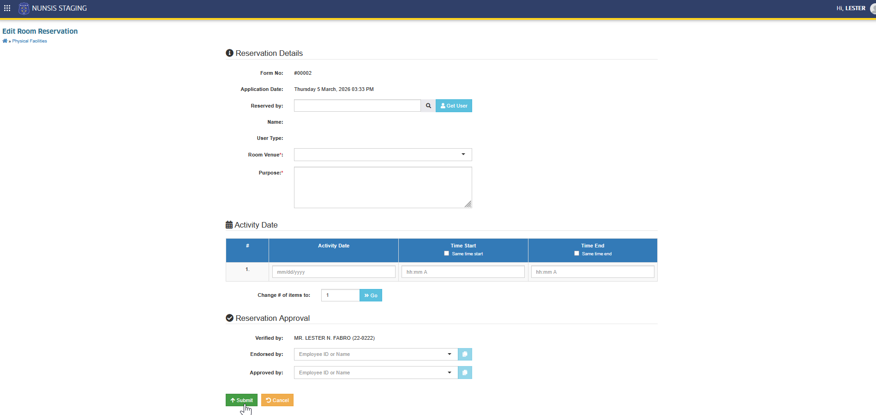
Task: Open the Endorsed by employee dropdown
Action: [x=376, y=354]
